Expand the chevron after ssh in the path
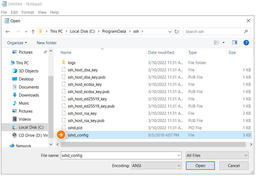This screenshot has height=176, width=256. click(142, 31)
